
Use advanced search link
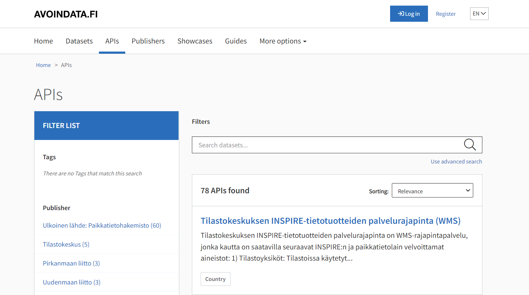point(456,161)
